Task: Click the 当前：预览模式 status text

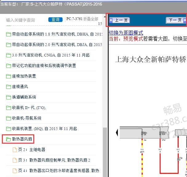Action: (126, 39)
